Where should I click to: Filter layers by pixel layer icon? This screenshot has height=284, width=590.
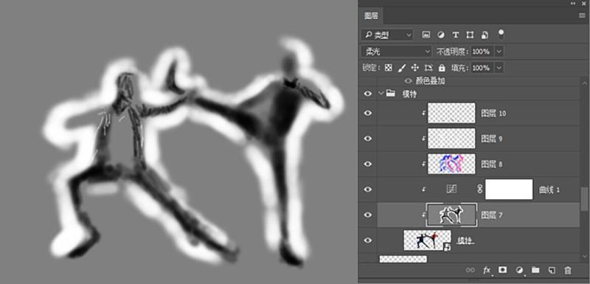click(426, 35)
